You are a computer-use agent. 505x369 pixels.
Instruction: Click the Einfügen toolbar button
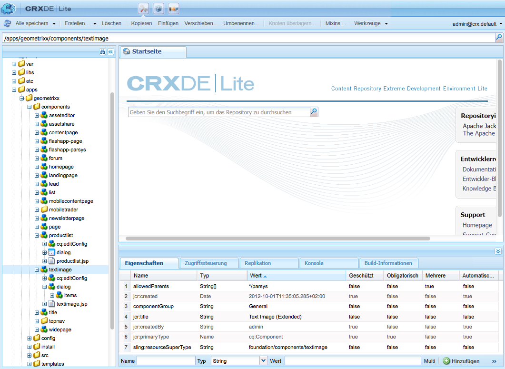tap(168, 23)
